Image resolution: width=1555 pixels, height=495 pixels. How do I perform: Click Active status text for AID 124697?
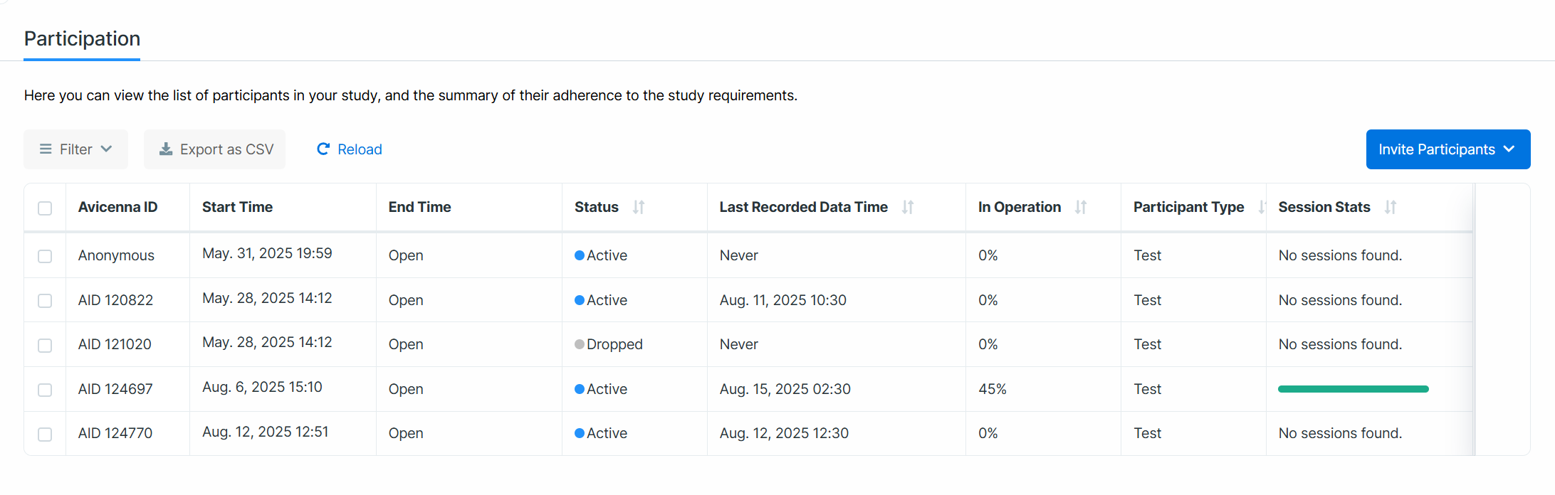pyautogui.click(x=607, y=389)
